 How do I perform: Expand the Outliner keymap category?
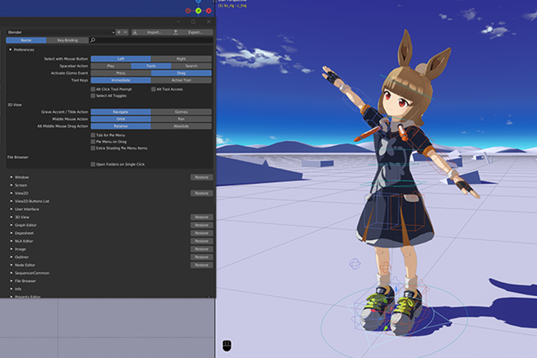11,257
